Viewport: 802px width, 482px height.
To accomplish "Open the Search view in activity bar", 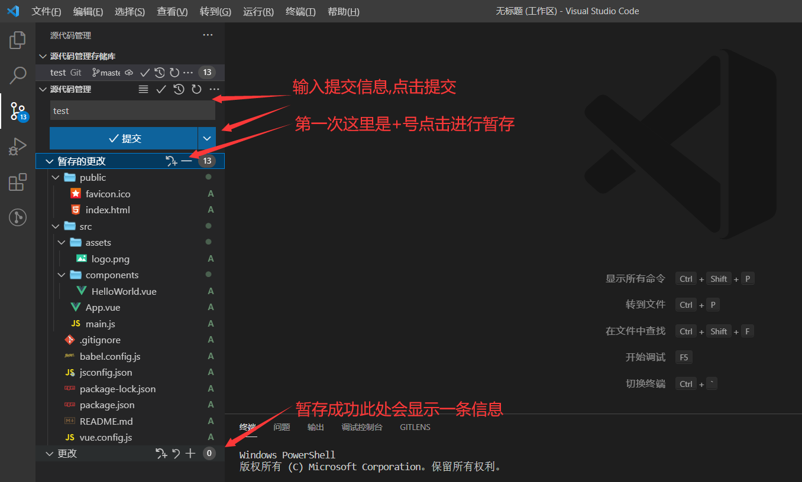I will point(18,75).
